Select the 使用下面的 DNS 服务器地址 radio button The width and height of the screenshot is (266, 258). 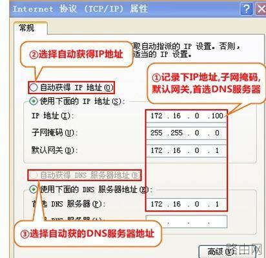click(34, 189)
